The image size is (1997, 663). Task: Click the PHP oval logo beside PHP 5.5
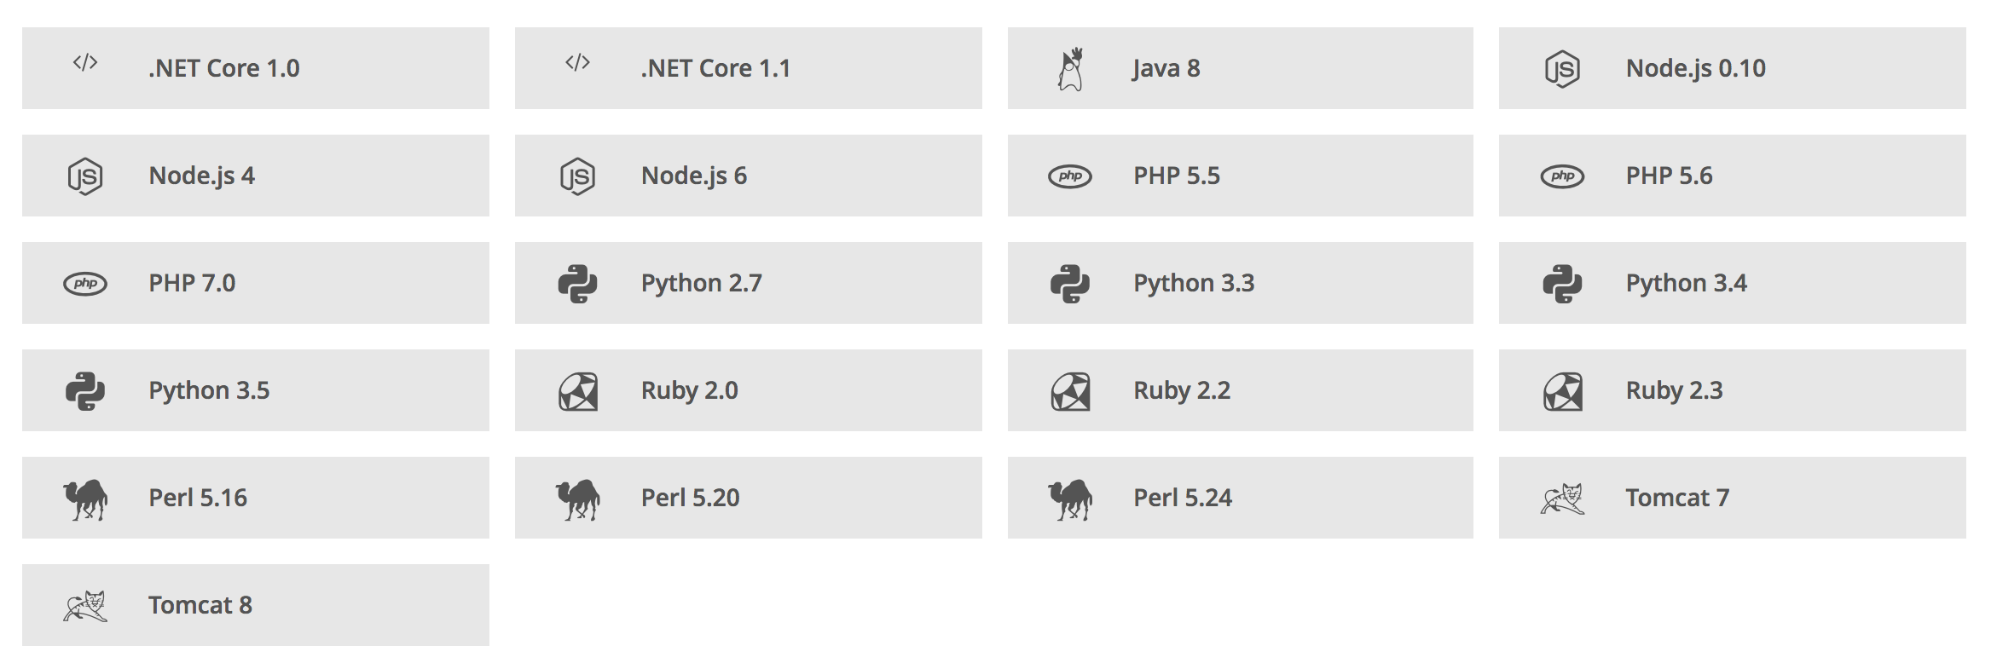1069,176
